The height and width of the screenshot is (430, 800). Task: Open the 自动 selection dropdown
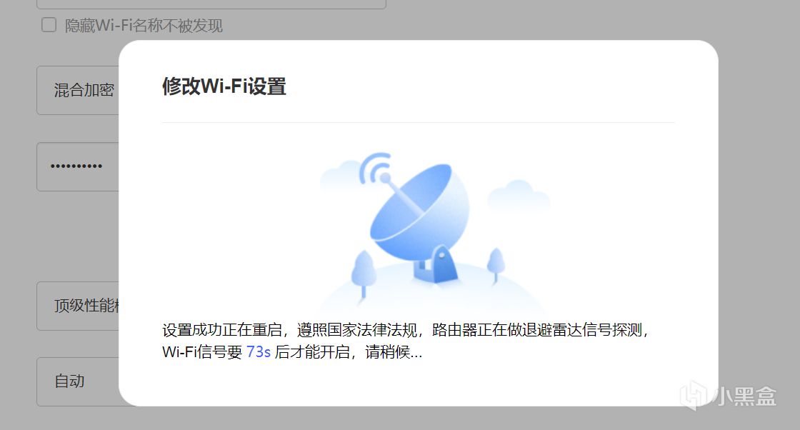click(78, 381)
